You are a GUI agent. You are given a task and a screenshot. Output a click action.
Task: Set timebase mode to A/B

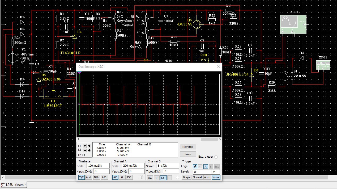(104, 177)
